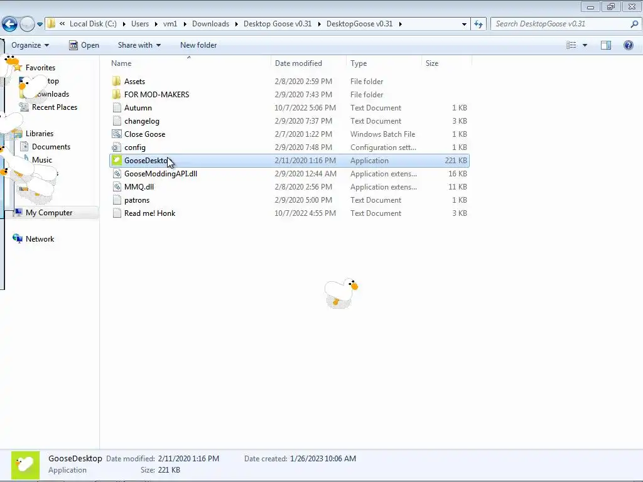Select the patrons text file icon
The height and width of the screenshot is (482, 643).
coord(116,200)
